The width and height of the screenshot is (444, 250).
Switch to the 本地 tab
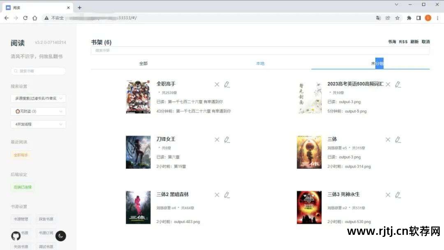[x=260, y=64]
